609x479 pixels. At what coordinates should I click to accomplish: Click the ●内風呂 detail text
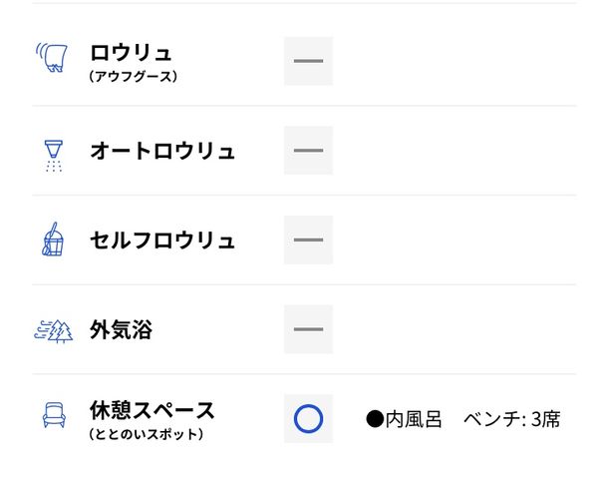coord(404,419)
